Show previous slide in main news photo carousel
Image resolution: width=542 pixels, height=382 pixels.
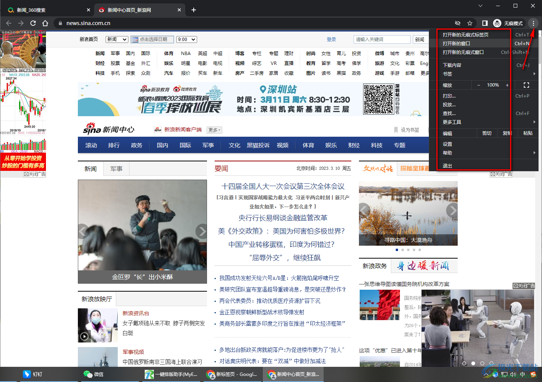[84, 231]
